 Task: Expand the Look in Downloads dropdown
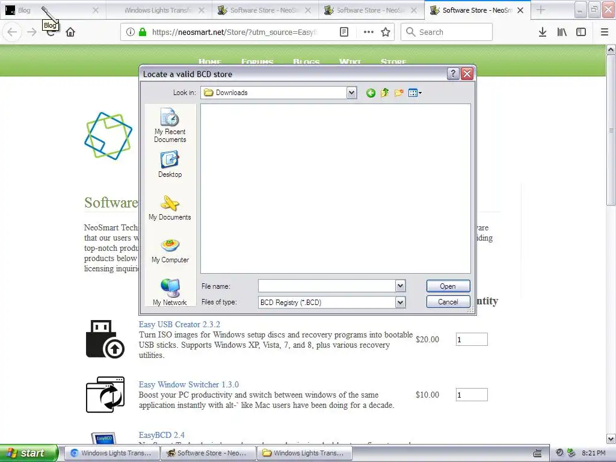click(351, 93)
